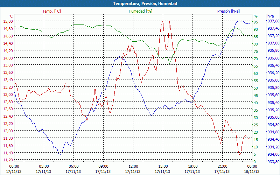
Task: Click temperature axis value '14,60'
Action: (x=8, y=36)
